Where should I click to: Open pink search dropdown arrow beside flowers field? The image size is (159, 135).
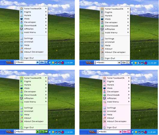click(x=120, y=132)
